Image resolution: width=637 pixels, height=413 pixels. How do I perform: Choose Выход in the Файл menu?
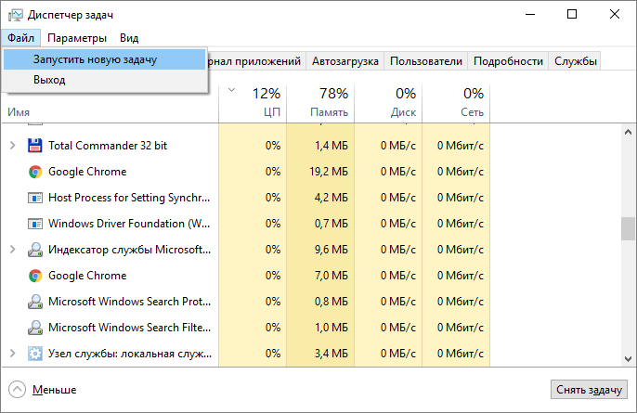pyautogui.click(x=49, y=81)
